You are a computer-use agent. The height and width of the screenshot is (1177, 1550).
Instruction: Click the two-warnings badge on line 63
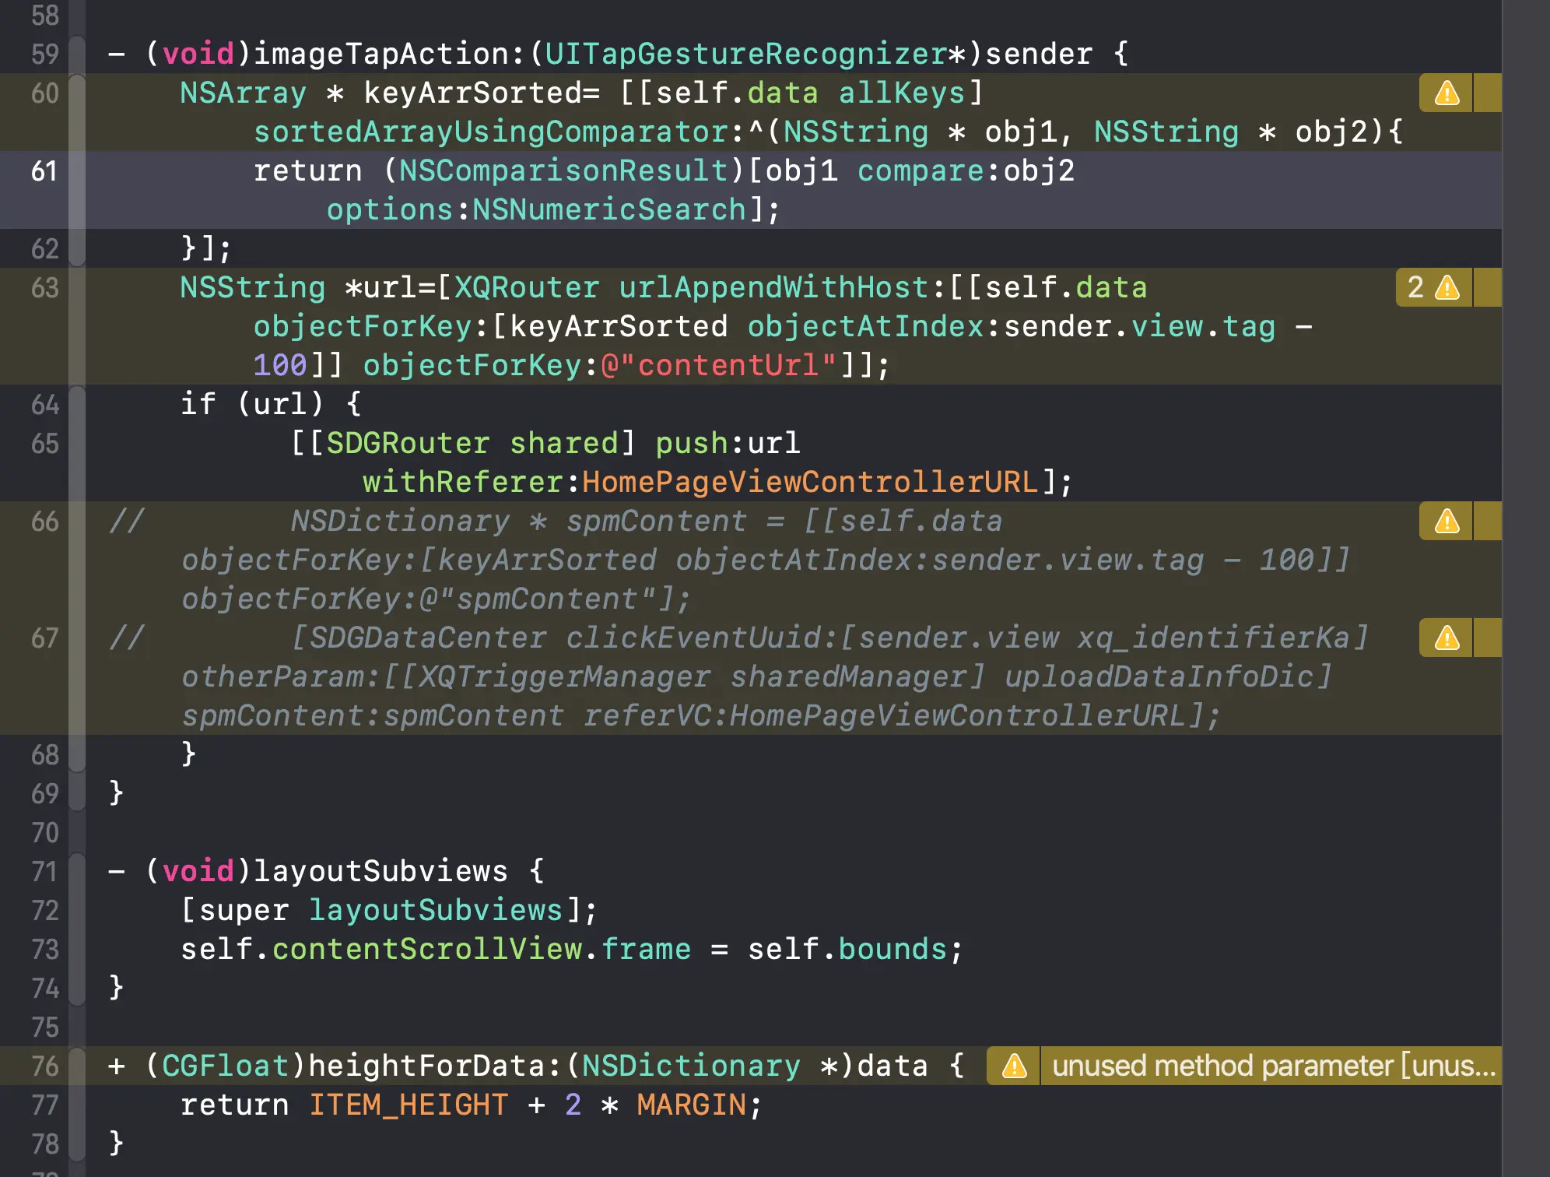point(1433,288)
